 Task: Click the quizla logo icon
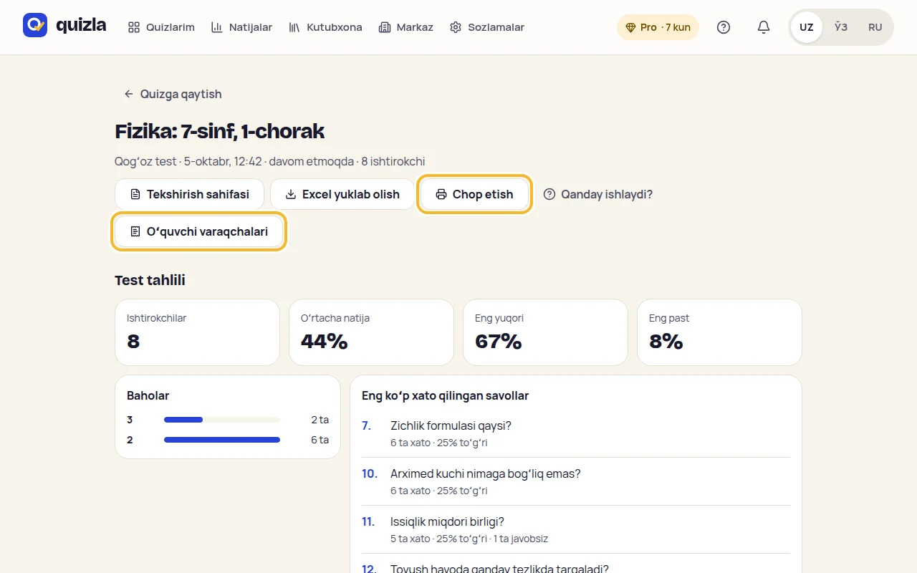[35, 25]
